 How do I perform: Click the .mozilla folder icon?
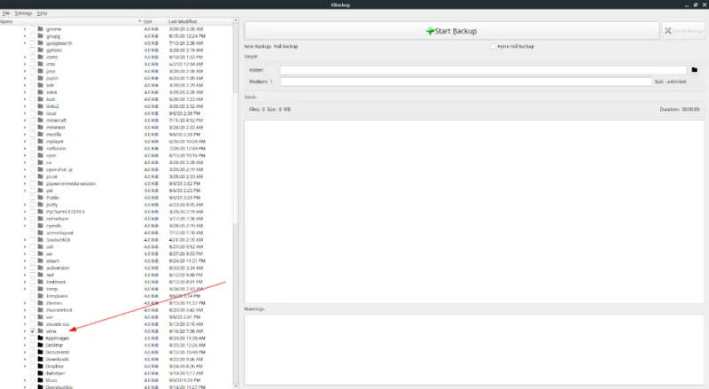(40, 135)
